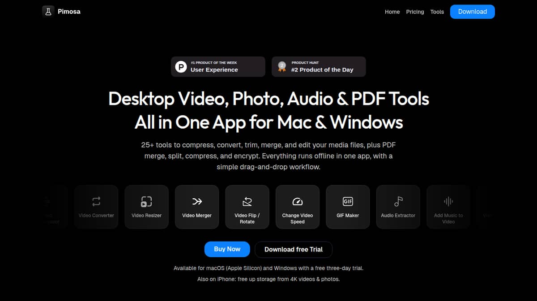This screenshot has height=301, width=537.
Task: Click the Product Hunt P logo icon
Action: click(x=181, y=67)
